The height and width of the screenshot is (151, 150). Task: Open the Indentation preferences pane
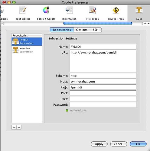pos(69,13)
